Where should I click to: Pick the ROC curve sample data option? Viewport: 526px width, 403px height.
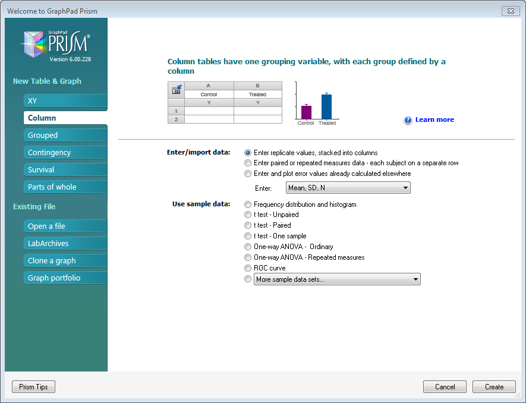248,268
